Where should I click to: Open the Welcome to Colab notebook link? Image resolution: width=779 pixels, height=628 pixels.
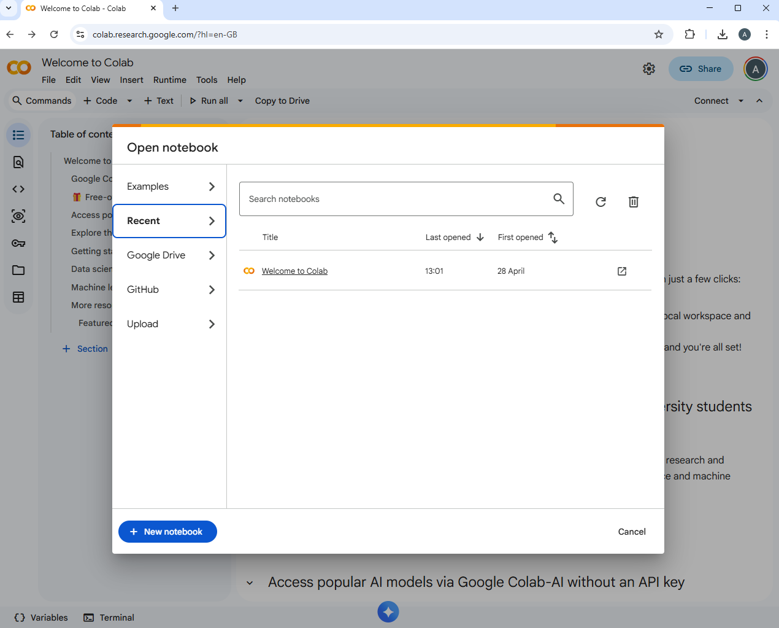pyautogui.click(x=294, y=271)
